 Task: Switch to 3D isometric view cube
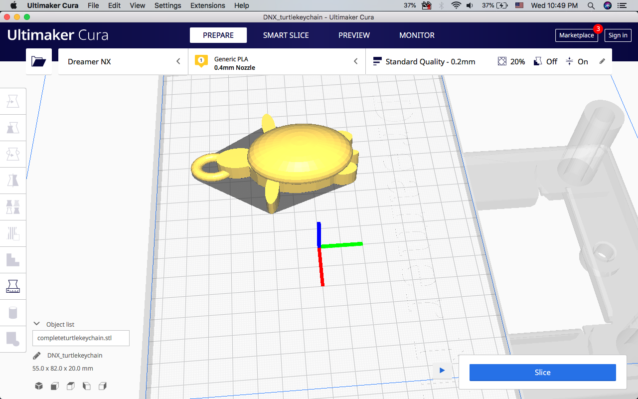click(39, 386)
